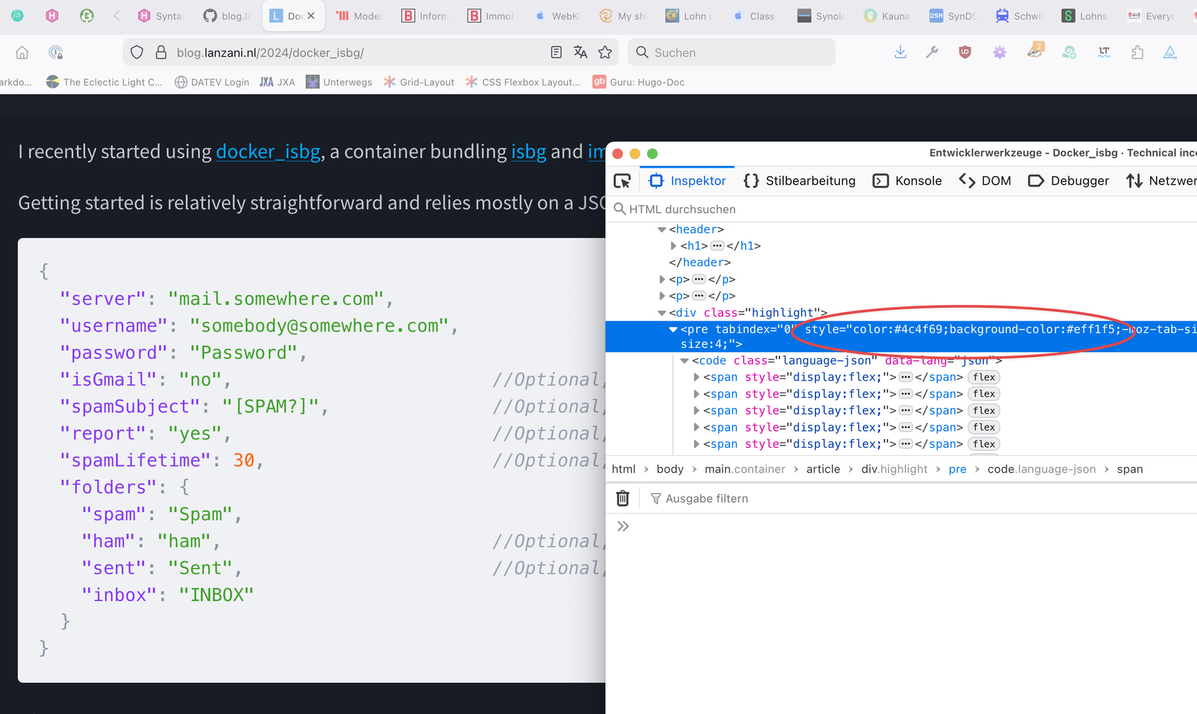Open the Stilbearbeitung tab
The width and height of the screenshot is (1197, 714).
pos(799,181)
